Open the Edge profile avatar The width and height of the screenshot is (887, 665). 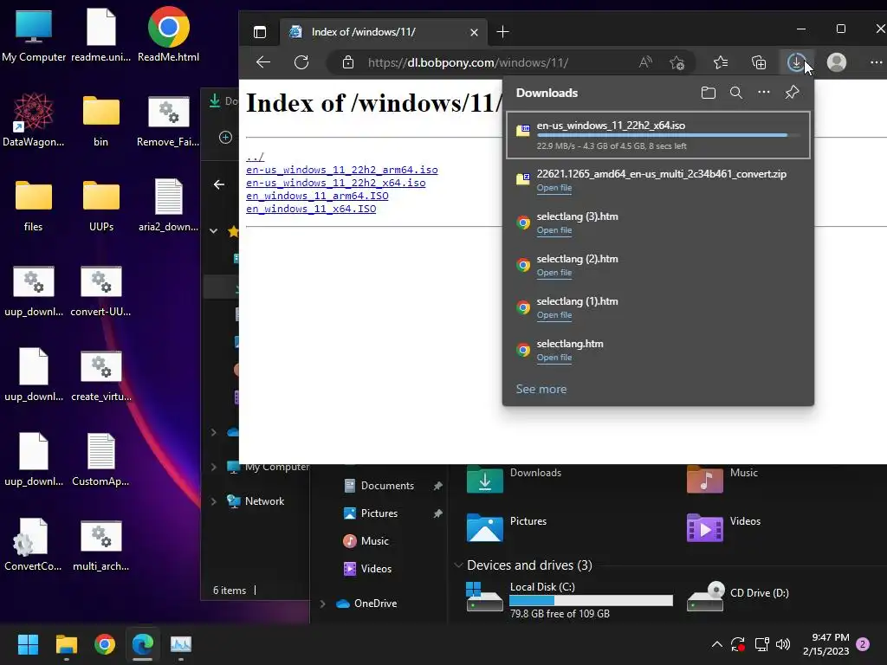[837, 62]
